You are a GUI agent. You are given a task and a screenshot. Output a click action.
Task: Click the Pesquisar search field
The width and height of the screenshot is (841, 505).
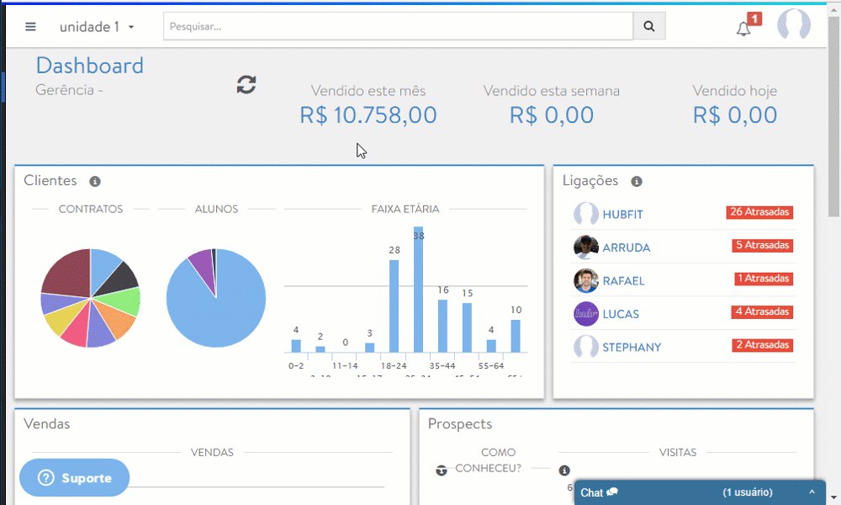tap(398, 26)
